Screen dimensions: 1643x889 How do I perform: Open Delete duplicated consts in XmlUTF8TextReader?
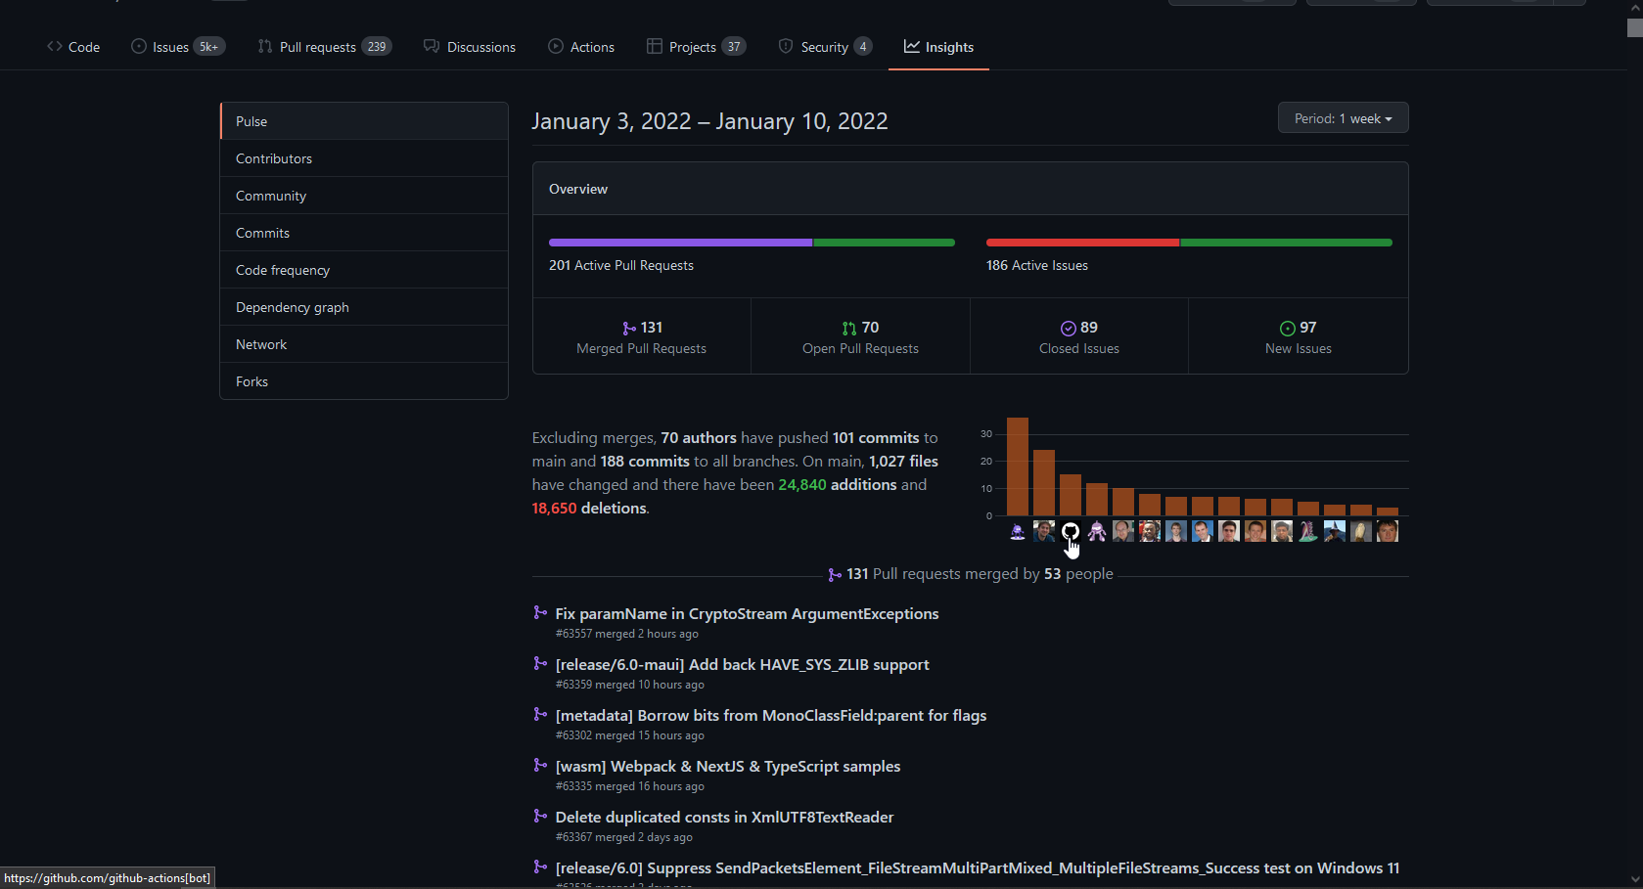(724, 818)
